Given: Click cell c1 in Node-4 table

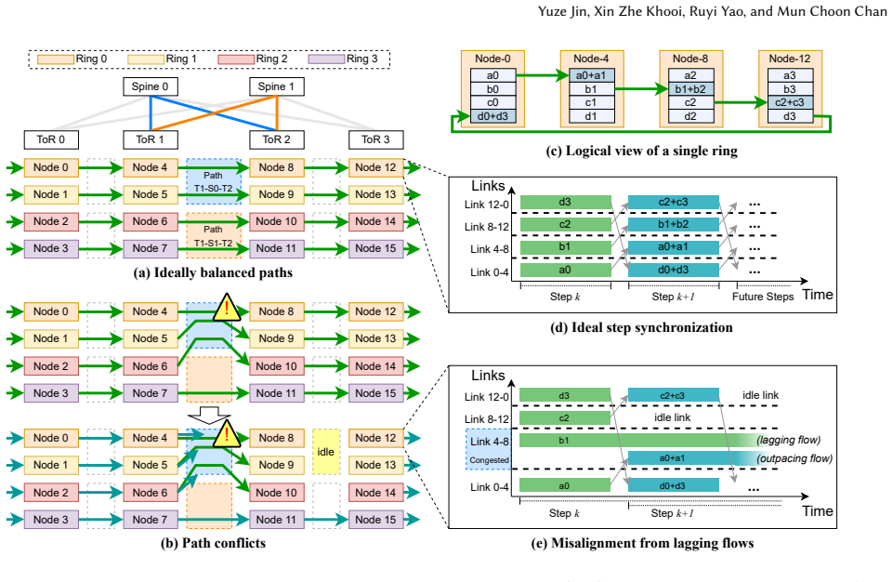Looking at the screenshot, I should click(591, 102).
